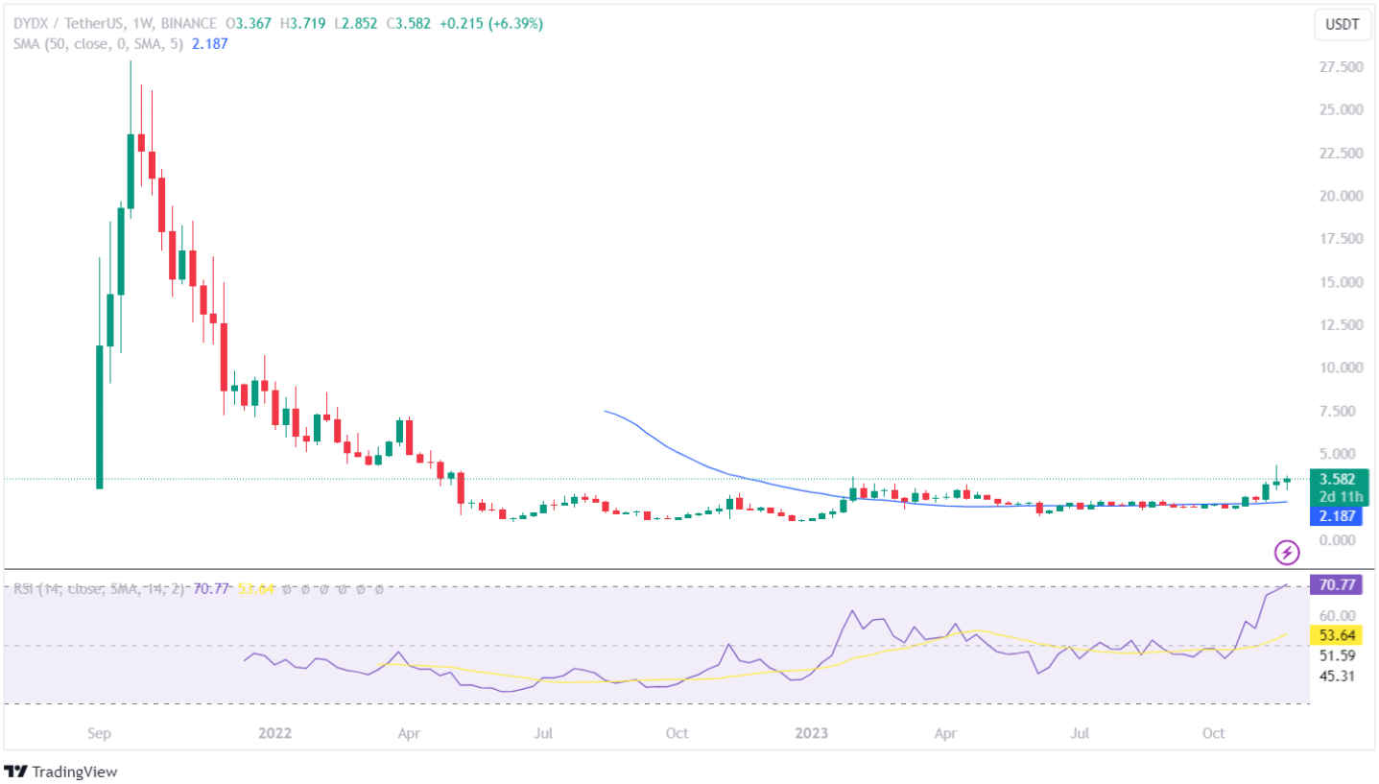Click the 10.000 price axis label
Screen dimensions: 1379x784
[x=1340, y=368]
